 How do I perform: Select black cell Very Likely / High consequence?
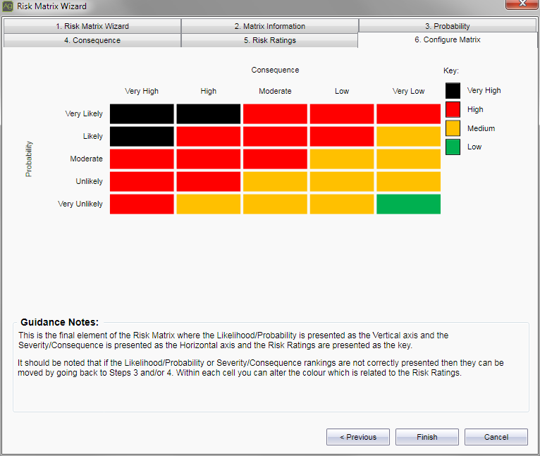tap(209, 113)
